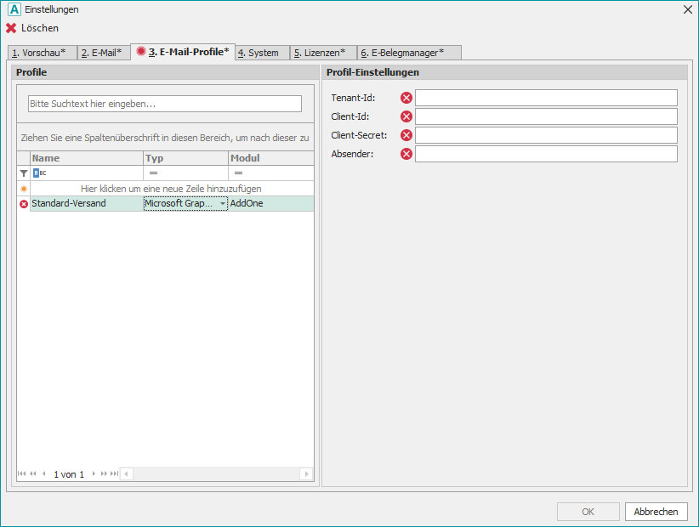The height and width of the screenshot is (527, 699).
Task: Click the new row asterisk icon
Action: [x=24, y=189]
